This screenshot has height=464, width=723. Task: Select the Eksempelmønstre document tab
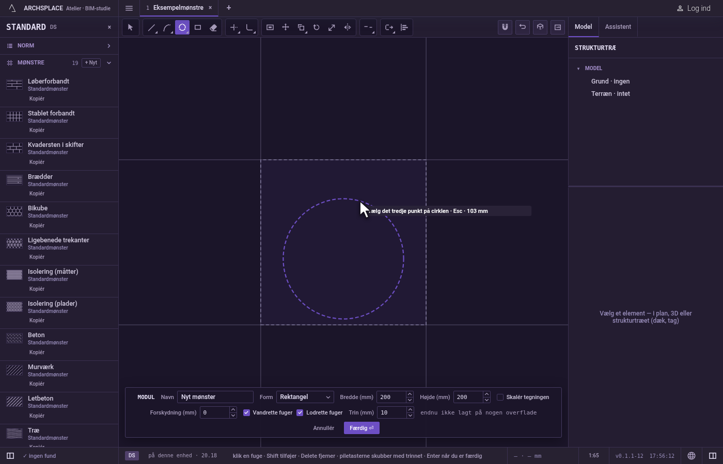click(178, 8)
